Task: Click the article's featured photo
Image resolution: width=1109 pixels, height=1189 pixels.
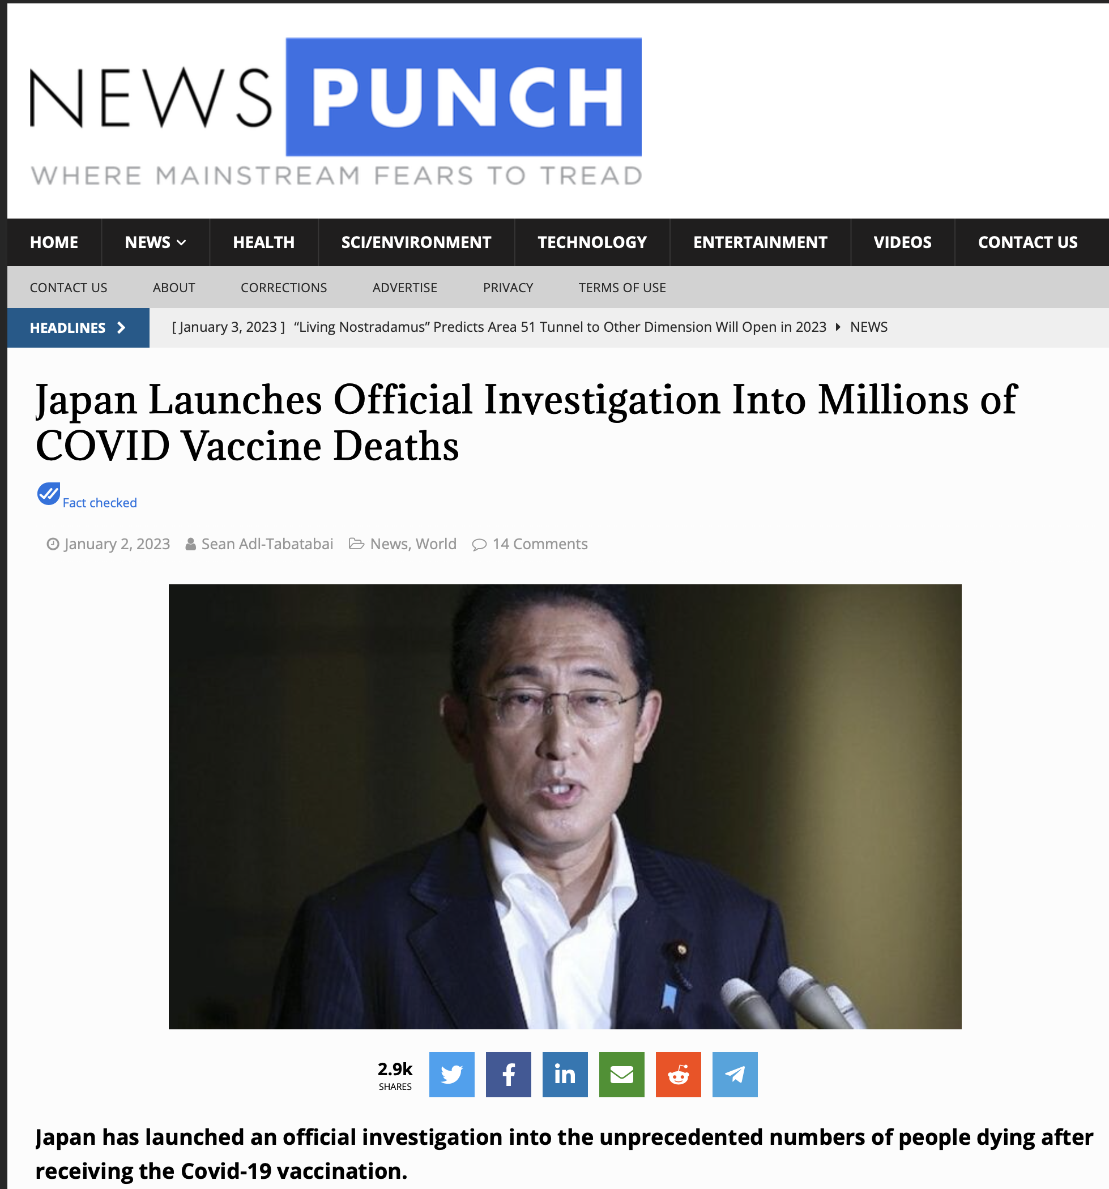Action: pos(565,806)
